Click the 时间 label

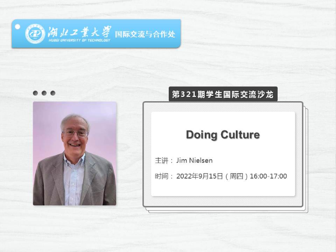pyautogui.click(x=161, y=176)
